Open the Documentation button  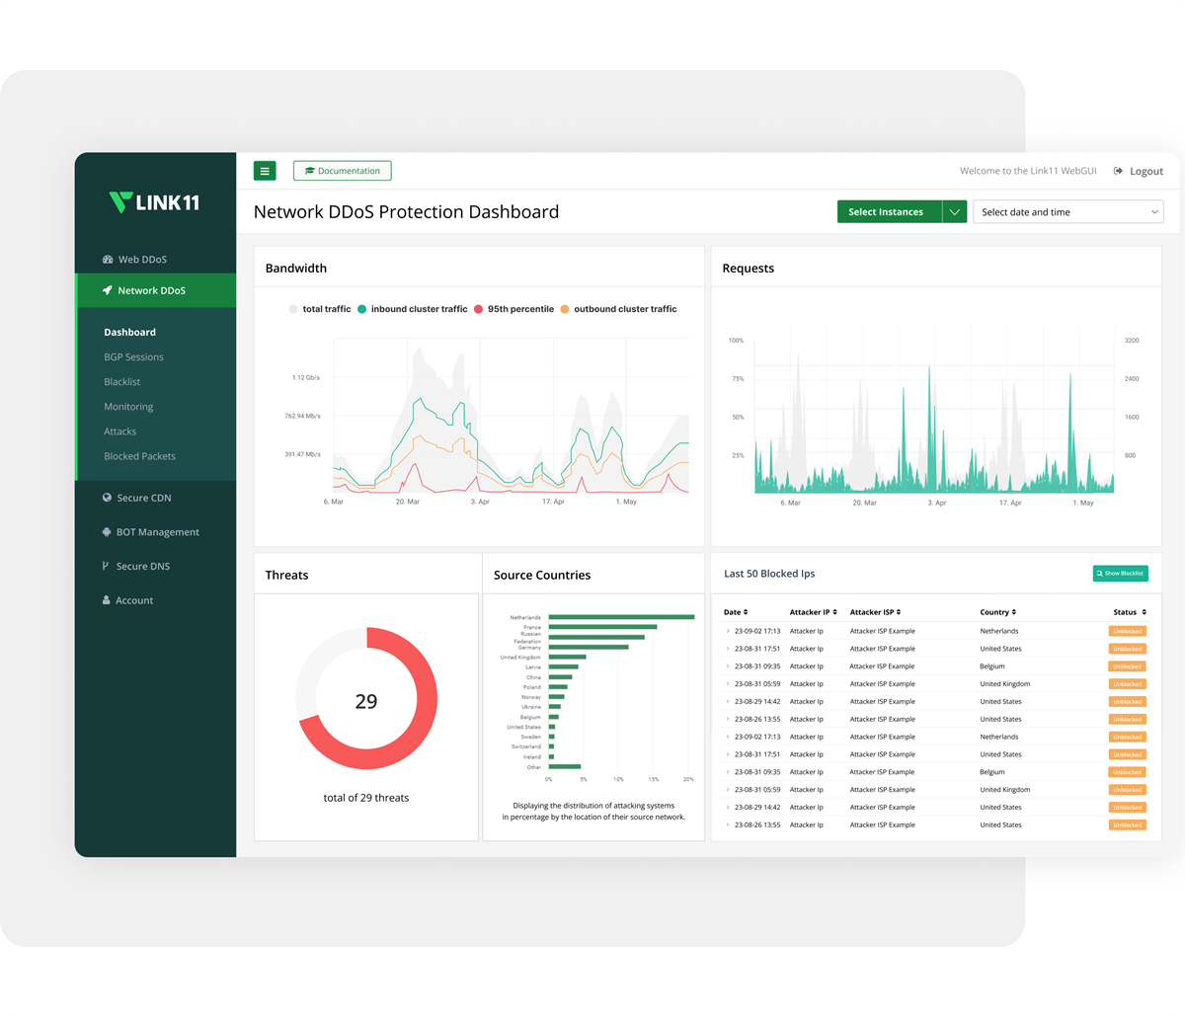(x=342, y=171)
